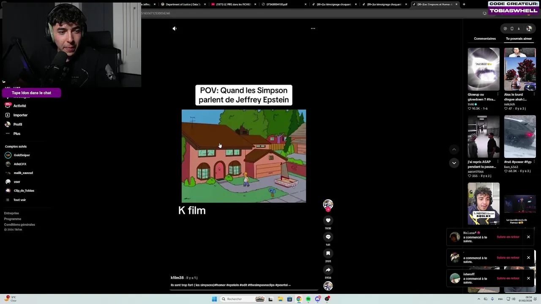Click the phone app icon in top pill

(512, 29)
